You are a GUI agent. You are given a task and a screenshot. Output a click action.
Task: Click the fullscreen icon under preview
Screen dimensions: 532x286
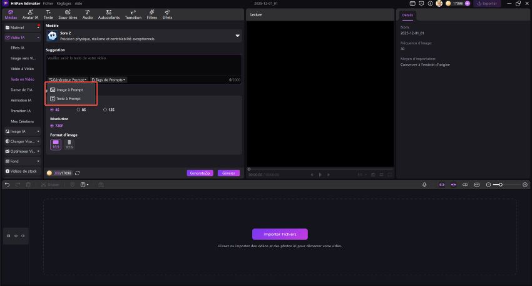click(x=390, y=175)
